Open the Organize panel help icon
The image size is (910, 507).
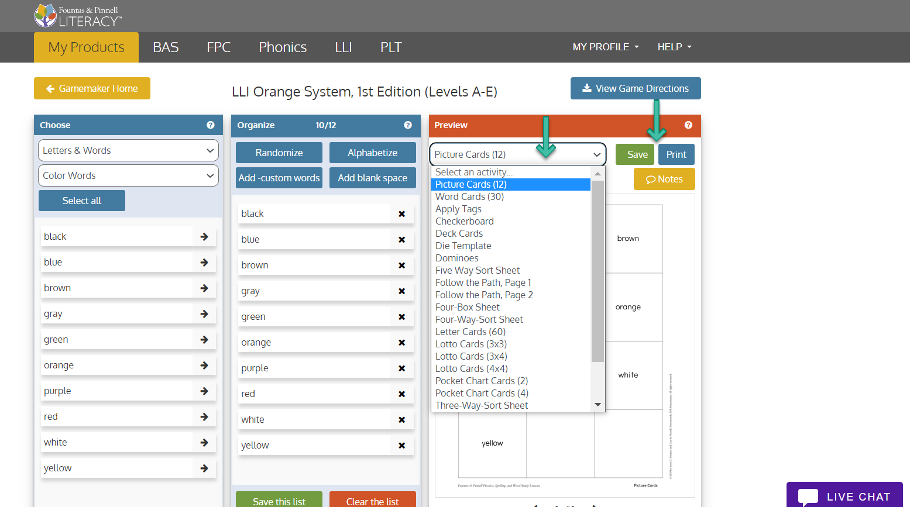(x=408, y=125)
